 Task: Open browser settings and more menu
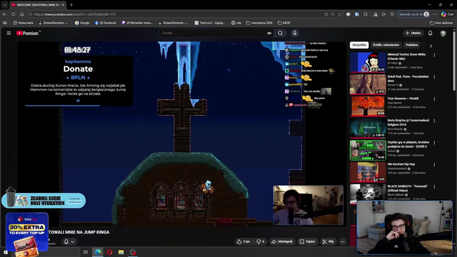pos(435,14)
